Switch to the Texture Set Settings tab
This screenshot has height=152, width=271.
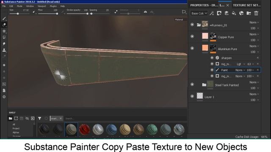(247, 5)
